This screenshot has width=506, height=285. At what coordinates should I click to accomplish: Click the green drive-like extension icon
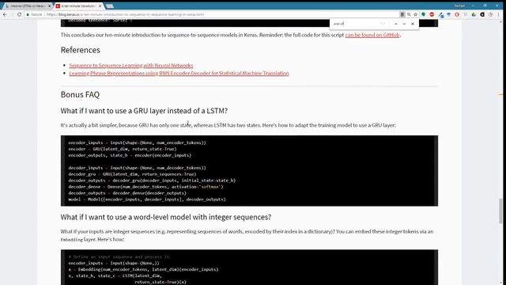pyautogui.click(x=474, y=14)
